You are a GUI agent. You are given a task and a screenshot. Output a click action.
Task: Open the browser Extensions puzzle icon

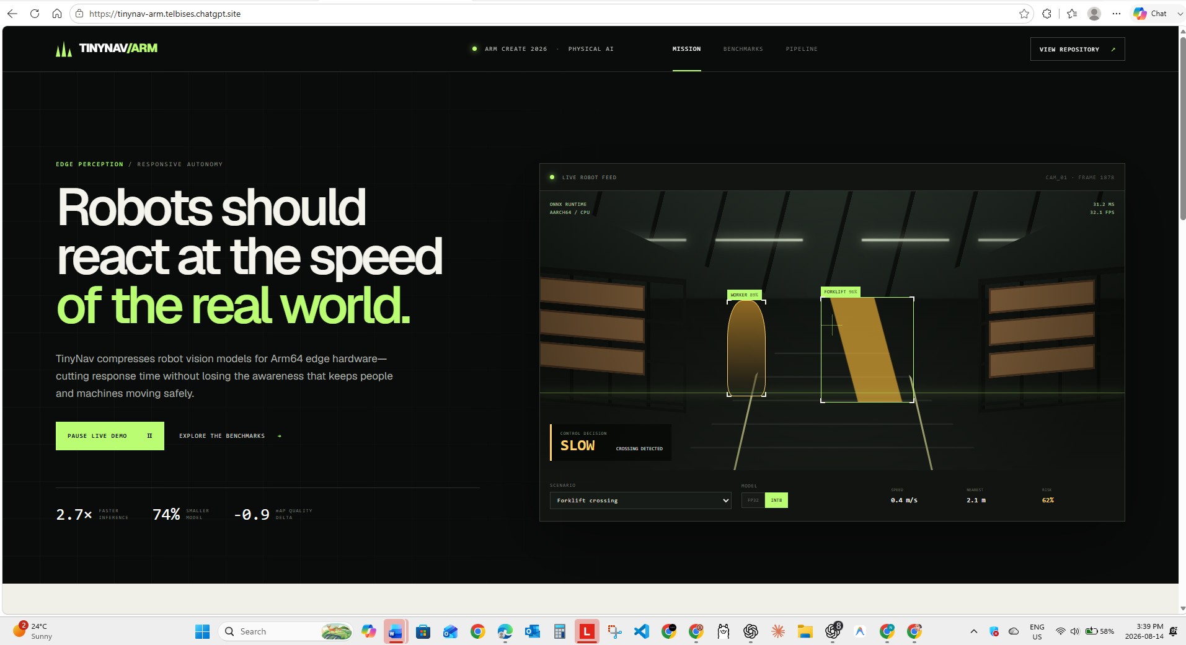tap(1047, 14)
